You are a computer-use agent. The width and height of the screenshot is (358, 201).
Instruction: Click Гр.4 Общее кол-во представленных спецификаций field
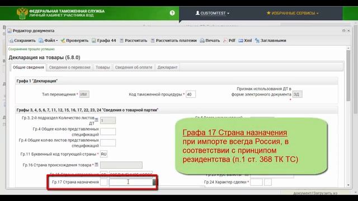click(108, 132)
